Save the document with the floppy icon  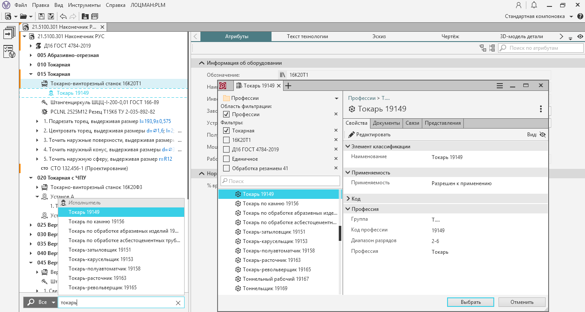pos(42,16)
